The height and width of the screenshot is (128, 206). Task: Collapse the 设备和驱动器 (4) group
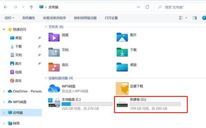(x=46, y=78)
